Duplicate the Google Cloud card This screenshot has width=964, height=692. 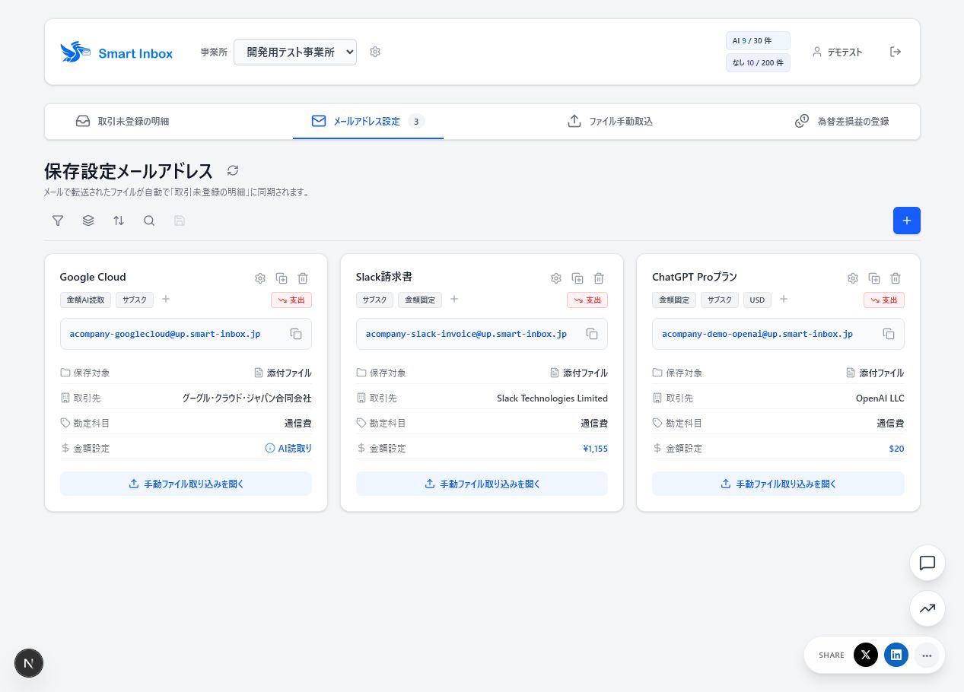click(x=282, y=278)
